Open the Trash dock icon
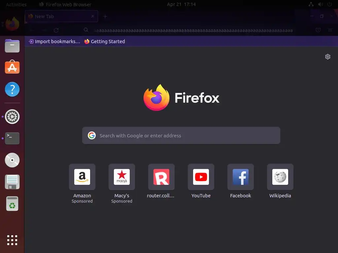The image size is (338, 253). [12, 204]
